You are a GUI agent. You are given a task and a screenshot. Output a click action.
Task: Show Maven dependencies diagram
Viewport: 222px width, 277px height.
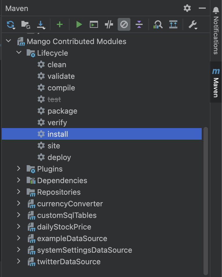(x=158, y=24)
